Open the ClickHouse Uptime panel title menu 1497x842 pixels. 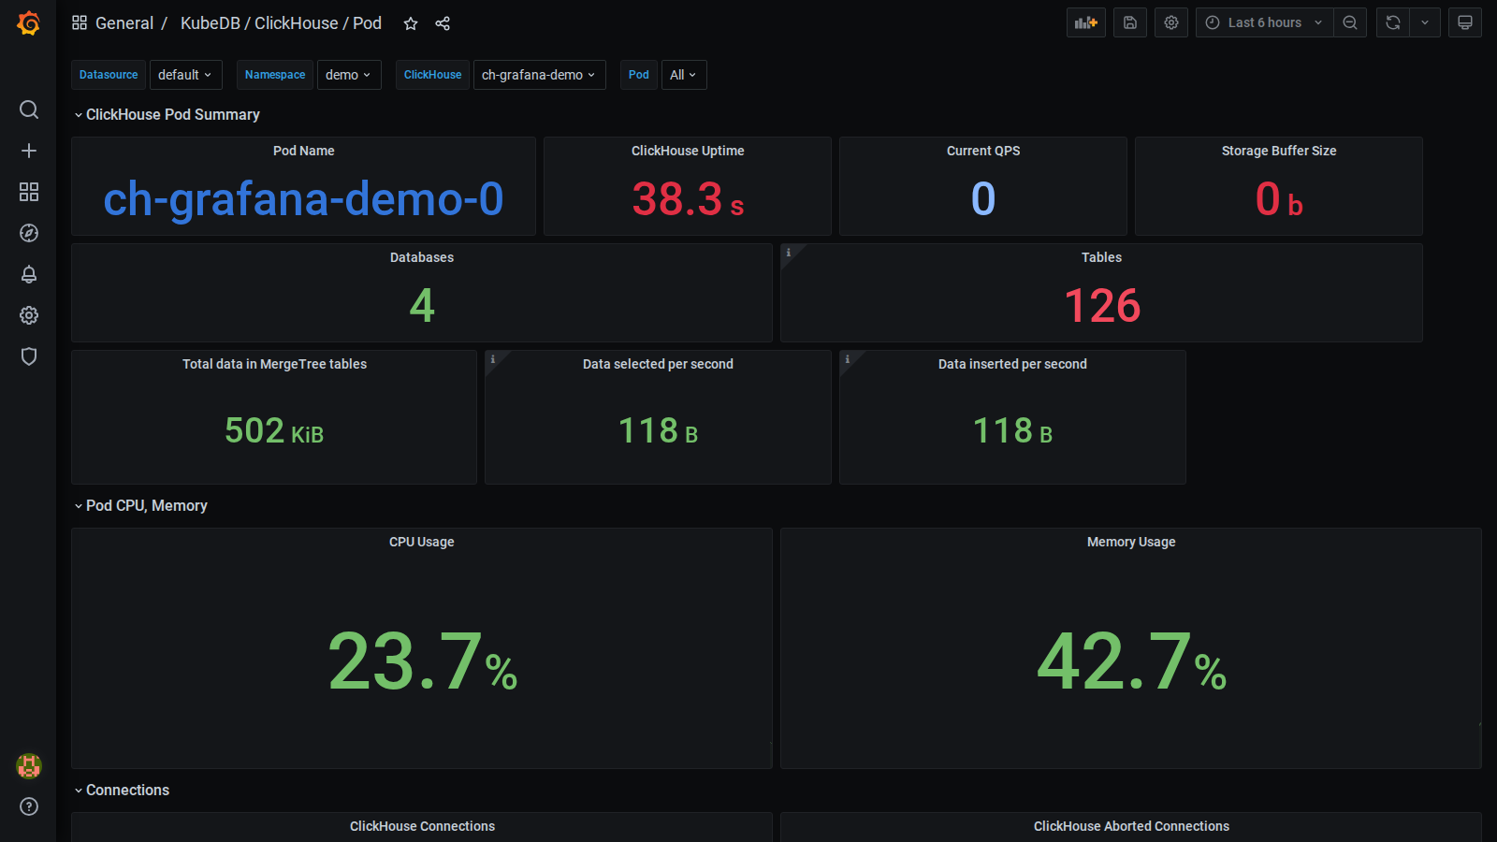[688, 151]
